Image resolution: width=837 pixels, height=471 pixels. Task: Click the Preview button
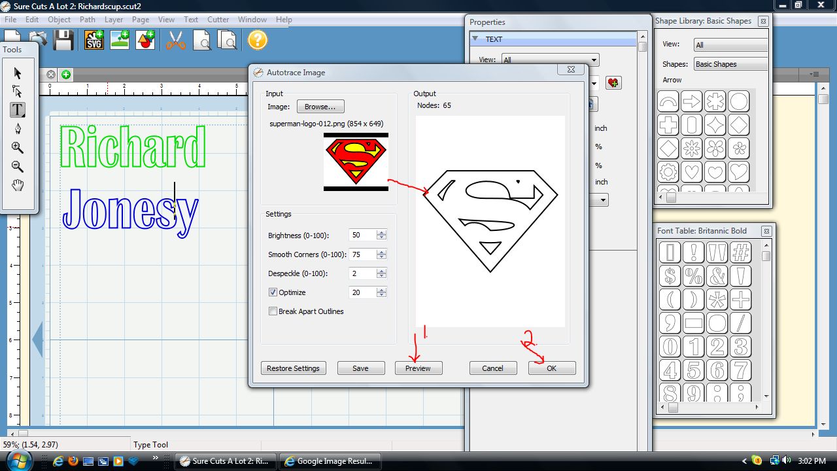(418, 368)
